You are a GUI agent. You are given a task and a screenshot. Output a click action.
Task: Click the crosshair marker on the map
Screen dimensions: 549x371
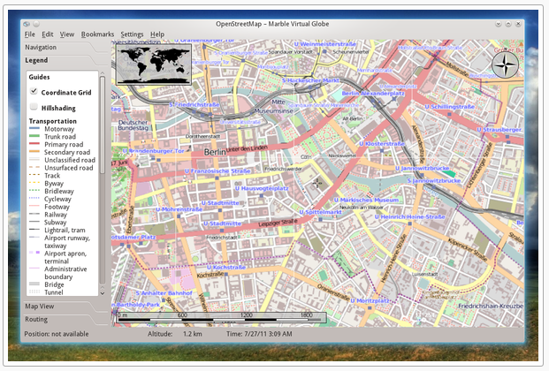(x=317, y=183)
